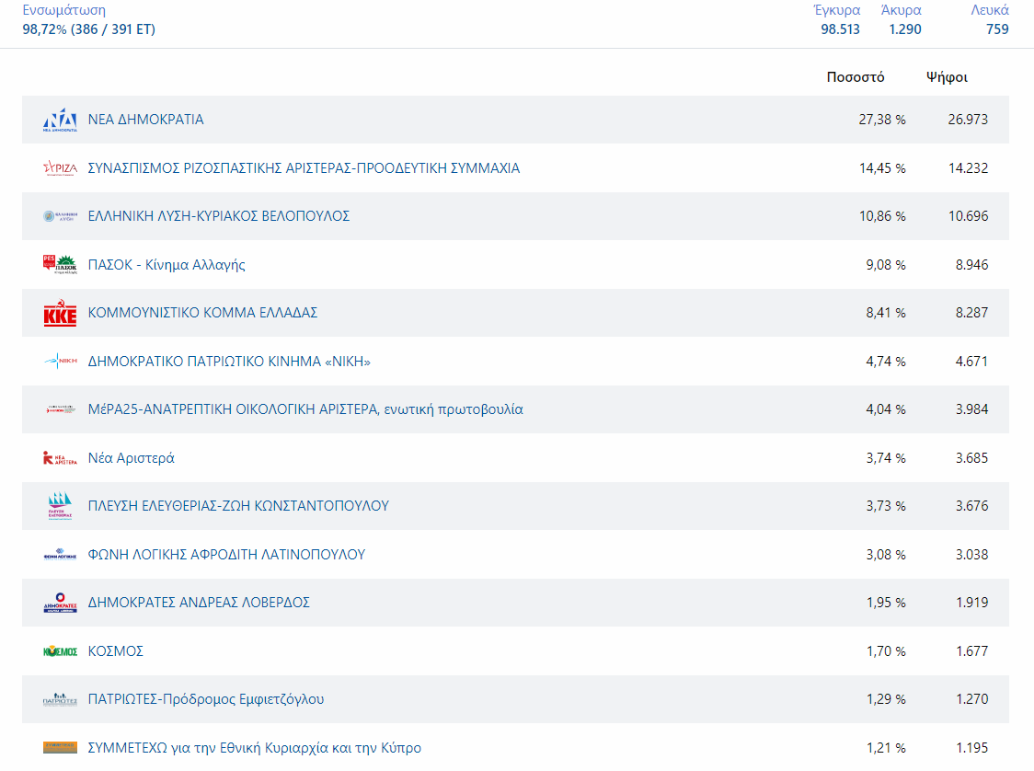Click the Πλεύση Ελευθερίας party logo

pyautogui.click(x=60, y=506)
